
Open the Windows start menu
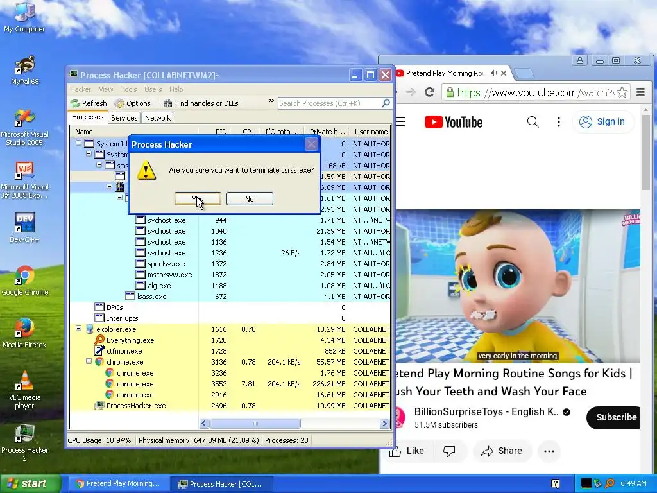[x=31, y=484]
